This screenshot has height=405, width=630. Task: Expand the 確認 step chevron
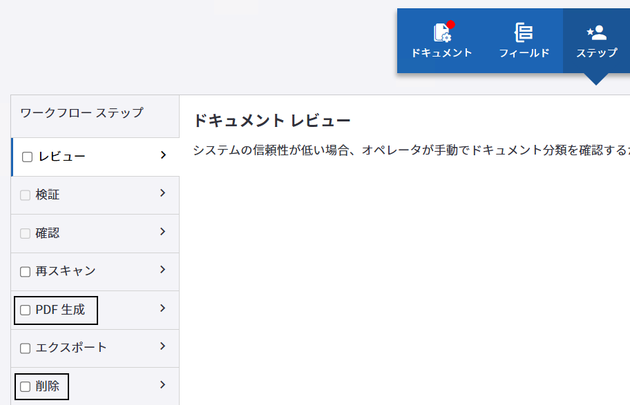[163, 232]
